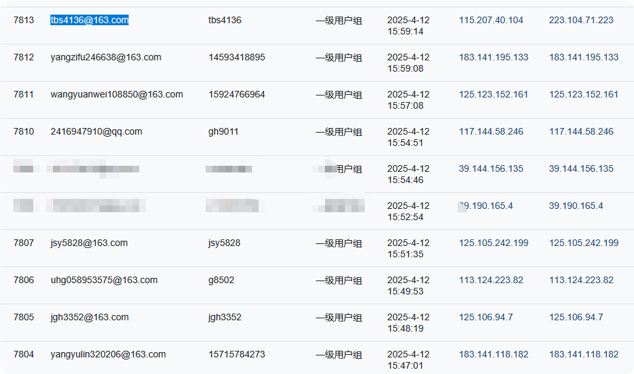Open the 125.123.152.161 link in the last column
Viewport: 634px width, 374px height.
point(584,94)
